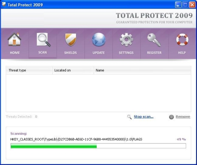The height and width of the screenshot is (165, 197).
Task: Click the HKEY_CLASSES_ROOT scanning path text
Action: [76, 139]
